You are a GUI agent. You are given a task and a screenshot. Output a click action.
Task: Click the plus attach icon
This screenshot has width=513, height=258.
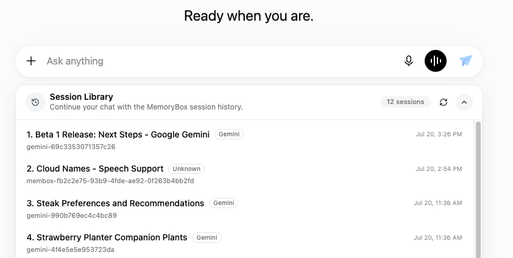31,61
